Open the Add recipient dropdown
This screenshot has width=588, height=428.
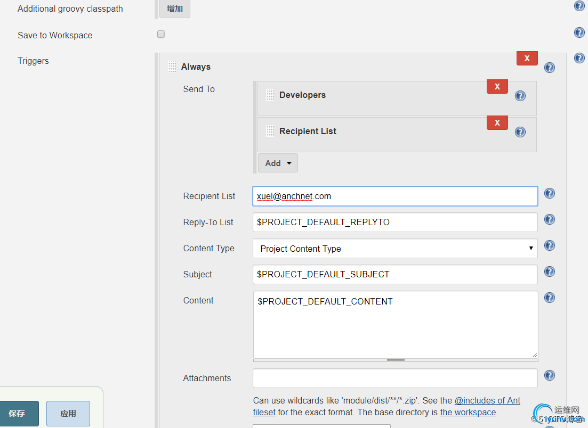pos(278,163)
